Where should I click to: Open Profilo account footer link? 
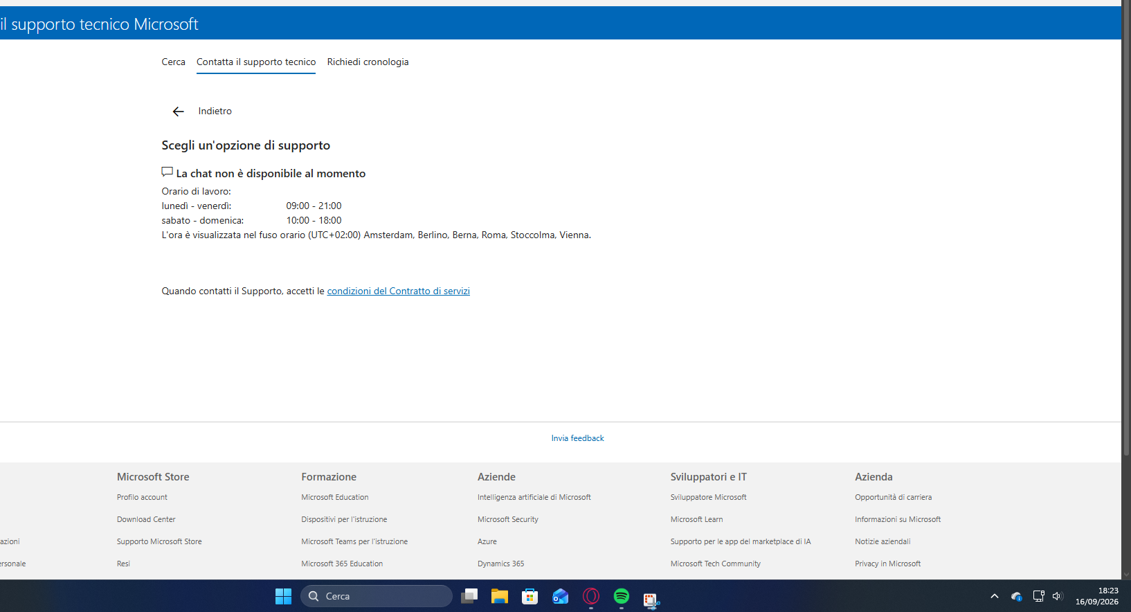click(142, 497)
